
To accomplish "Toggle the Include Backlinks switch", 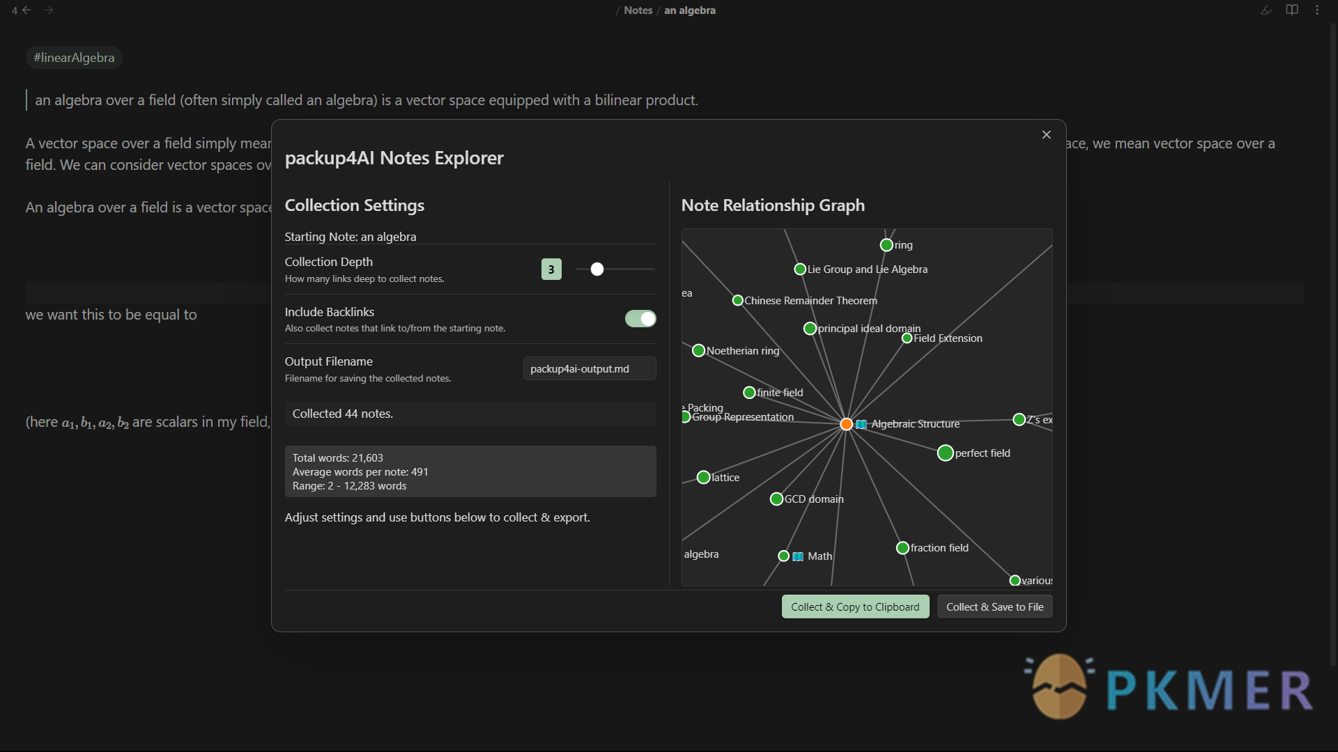I will pos(640,319).
